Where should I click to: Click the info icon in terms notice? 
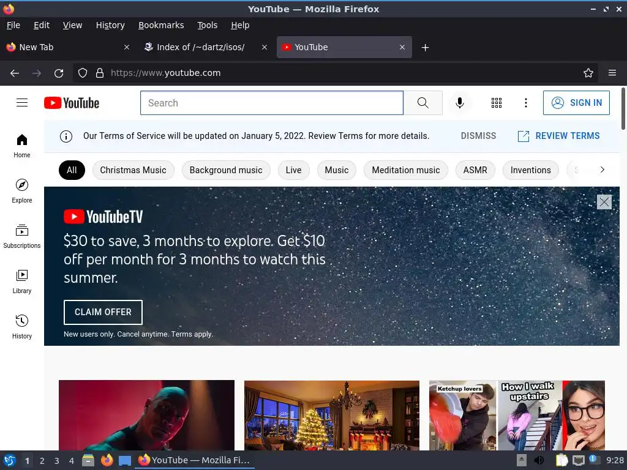[x=66, y=136]
